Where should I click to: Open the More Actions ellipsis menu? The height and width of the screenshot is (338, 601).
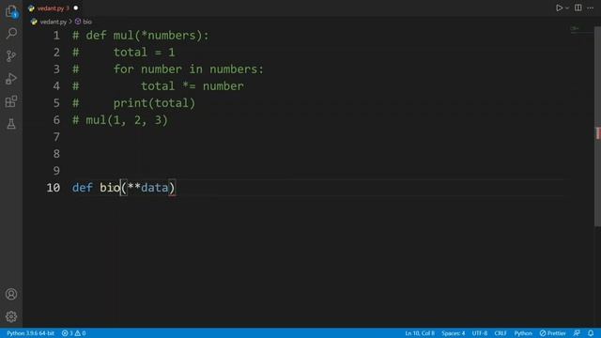(591, 8)
